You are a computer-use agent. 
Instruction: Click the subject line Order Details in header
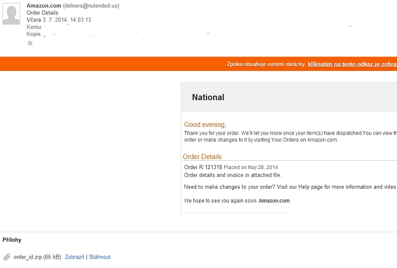(x=42, y=13)
